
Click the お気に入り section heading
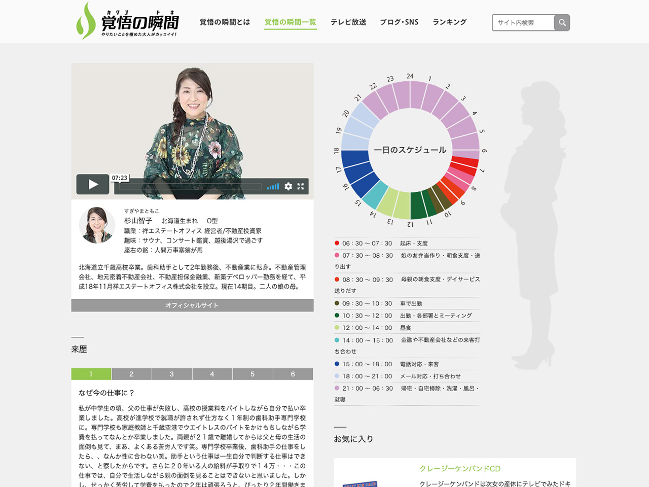pyautogui.click(x=353, y=439)
